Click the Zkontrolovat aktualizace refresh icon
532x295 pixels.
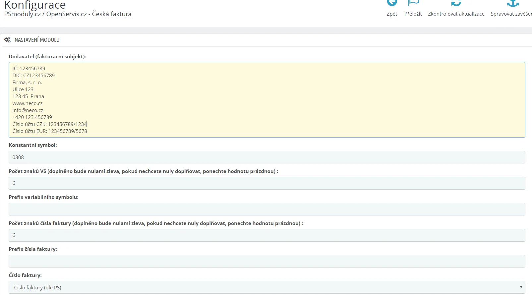pos(456,3)
